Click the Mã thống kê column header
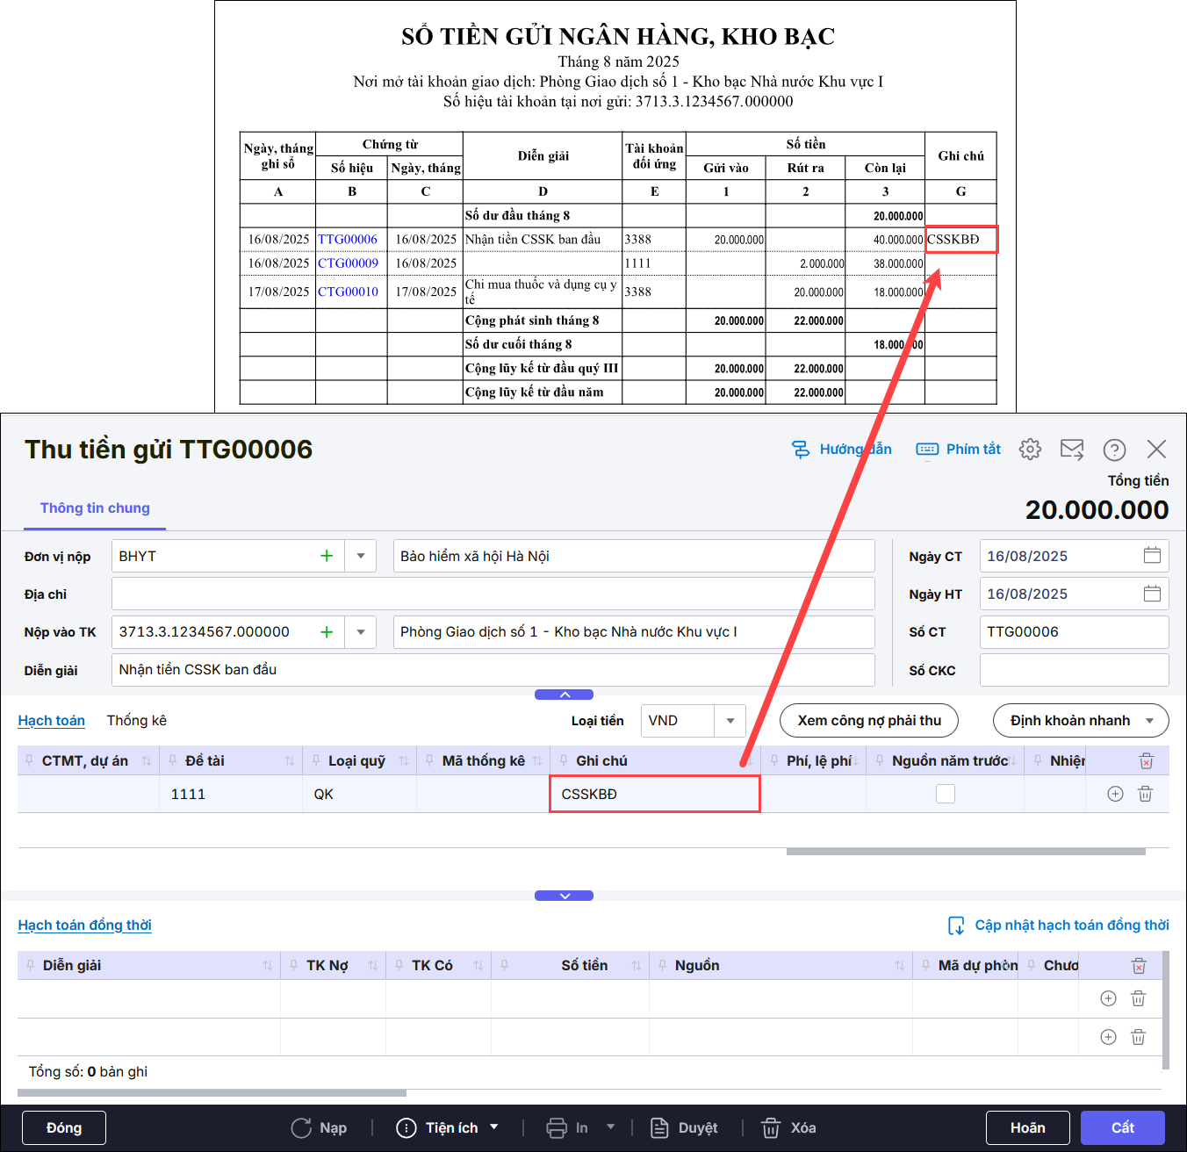The width and height of the screenshot is (1187, 1152). pyautogui.click(x=484, y=761)
